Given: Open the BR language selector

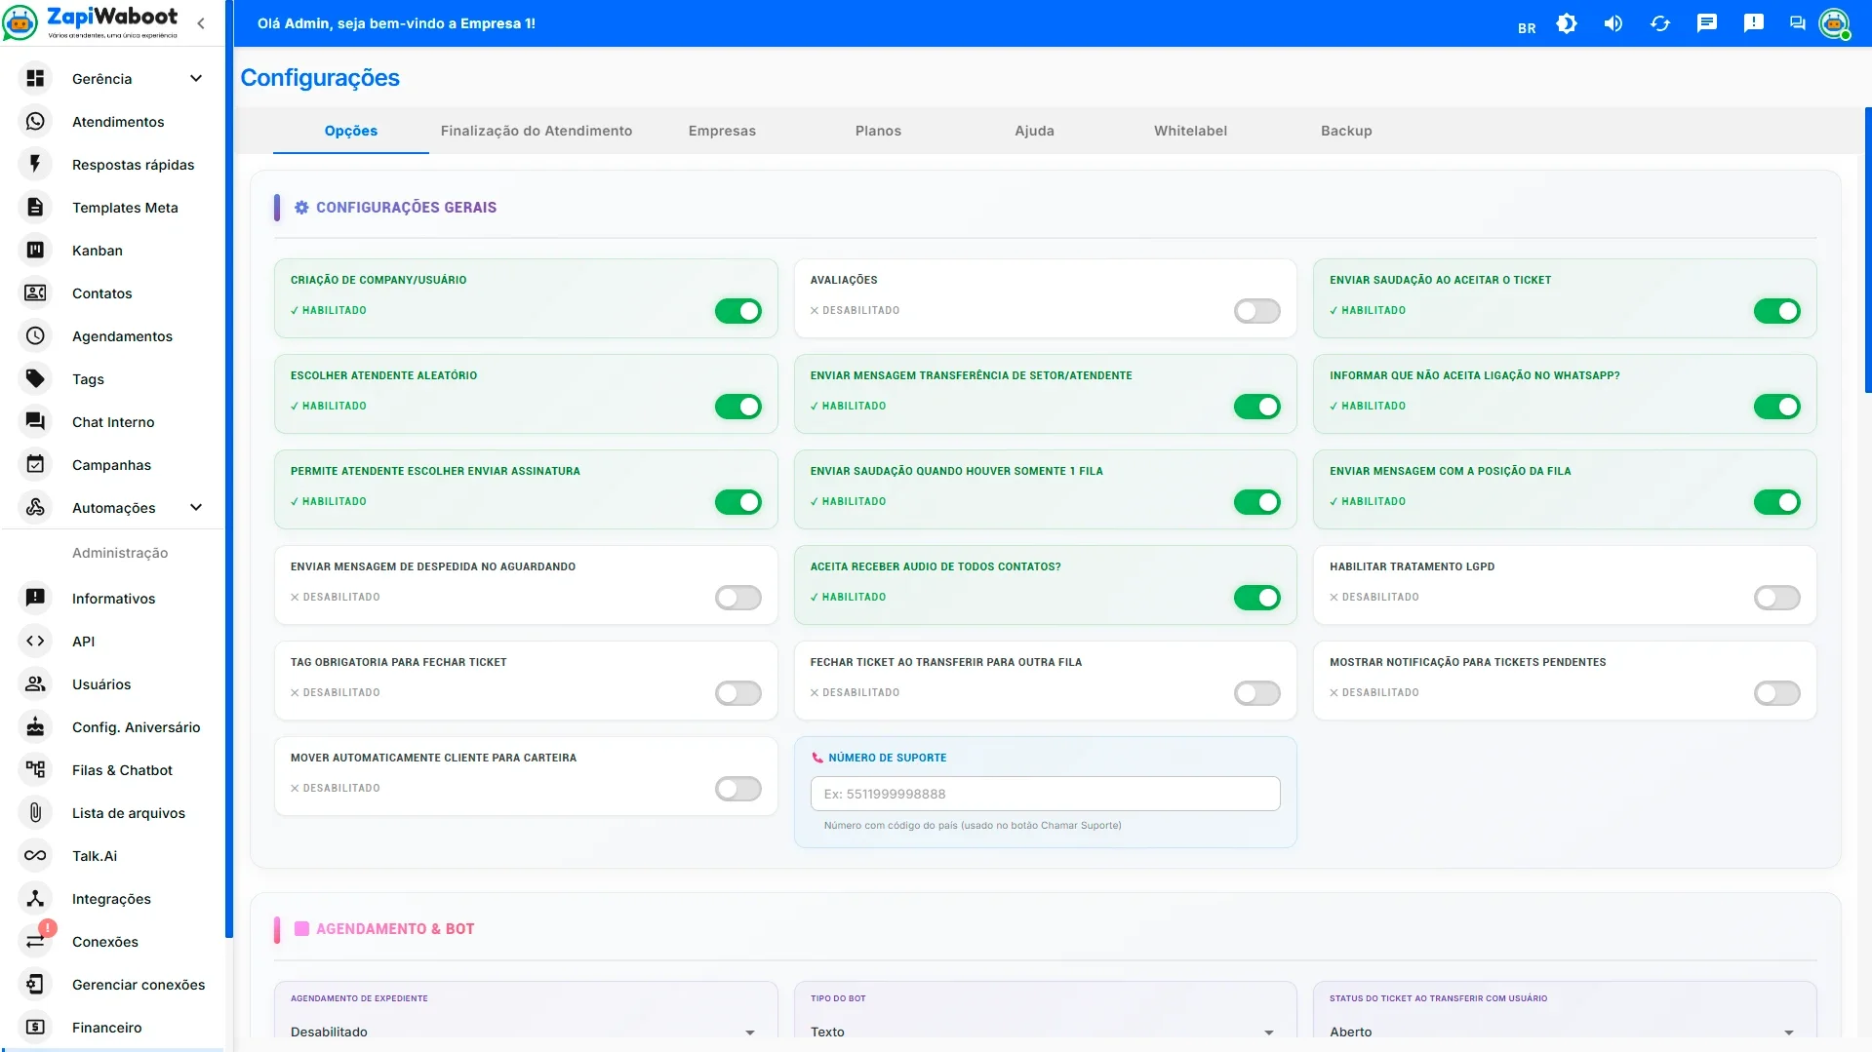Looking at the screenshot, I should coord(1527,28).
